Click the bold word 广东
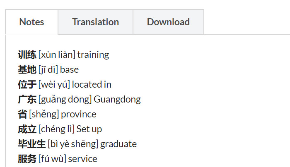This screenshot has width=290, height=167. pyautogui.click(x=27, y=99)
